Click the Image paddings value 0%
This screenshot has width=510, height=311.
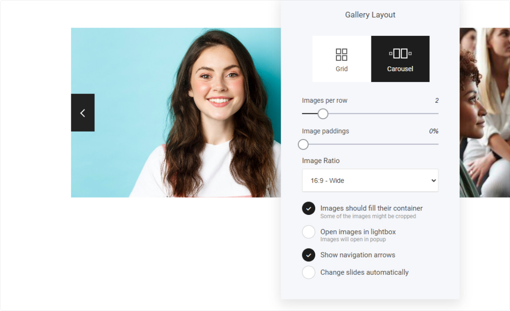pyautogui.click(x=433, y=131)
